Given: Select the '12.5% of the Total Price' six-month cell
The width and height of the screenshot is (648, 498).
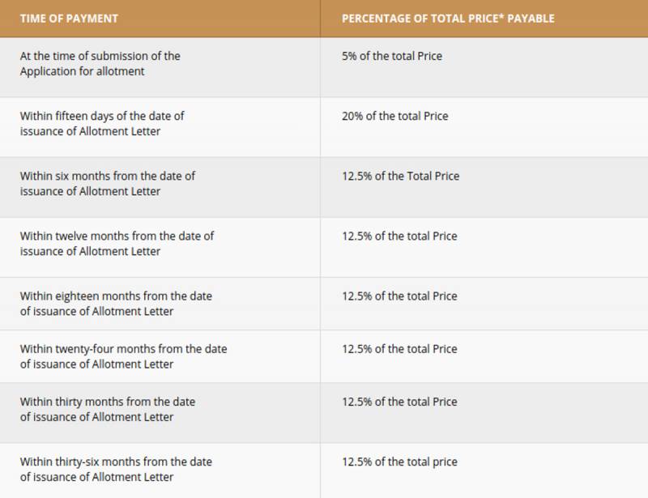Looking at the screenshot, I should point(400,176).
